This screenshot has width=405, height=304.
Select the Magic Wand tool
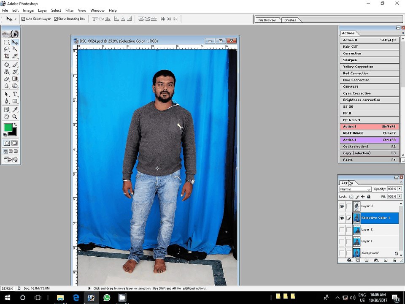point(15,49)
